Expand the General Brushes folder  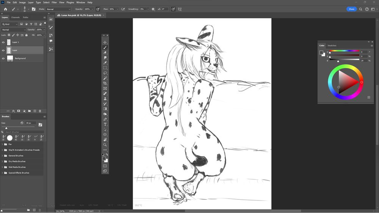click(x=2, y=155)
